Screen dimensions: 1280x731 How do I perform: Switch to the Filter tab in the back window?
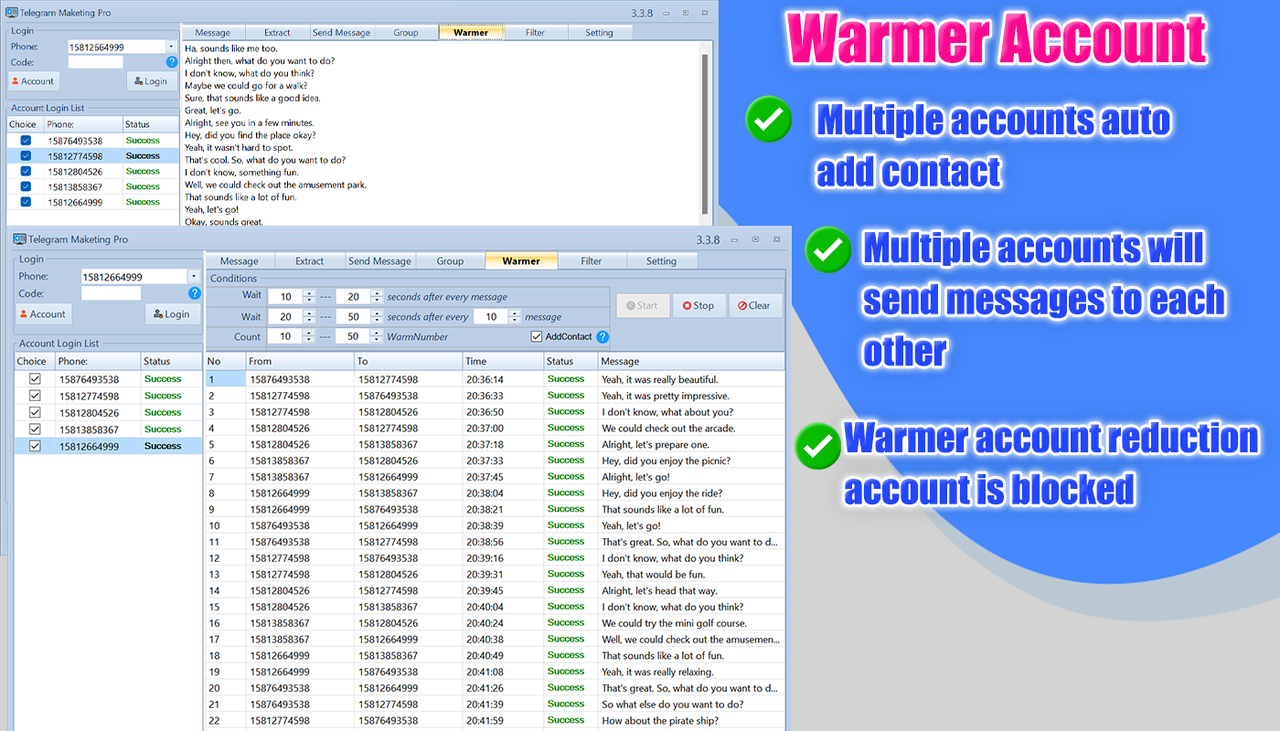click(536, 33)
